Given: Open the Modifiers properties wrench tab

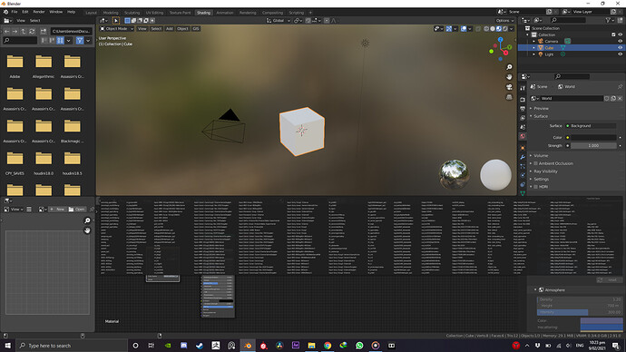Looking at the screenshot, I should coord(523,157).
